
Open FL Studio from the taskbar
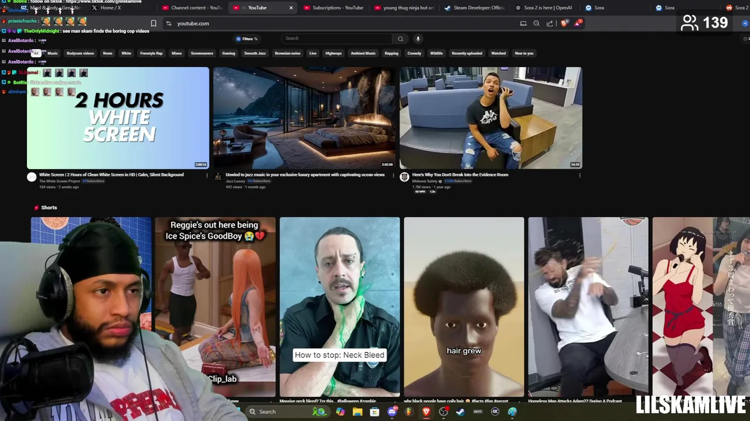tap(409, 412)
